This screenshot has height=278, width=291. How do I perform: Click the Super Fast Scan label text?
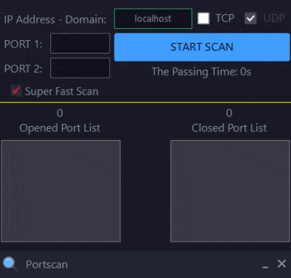click(62, 92)
